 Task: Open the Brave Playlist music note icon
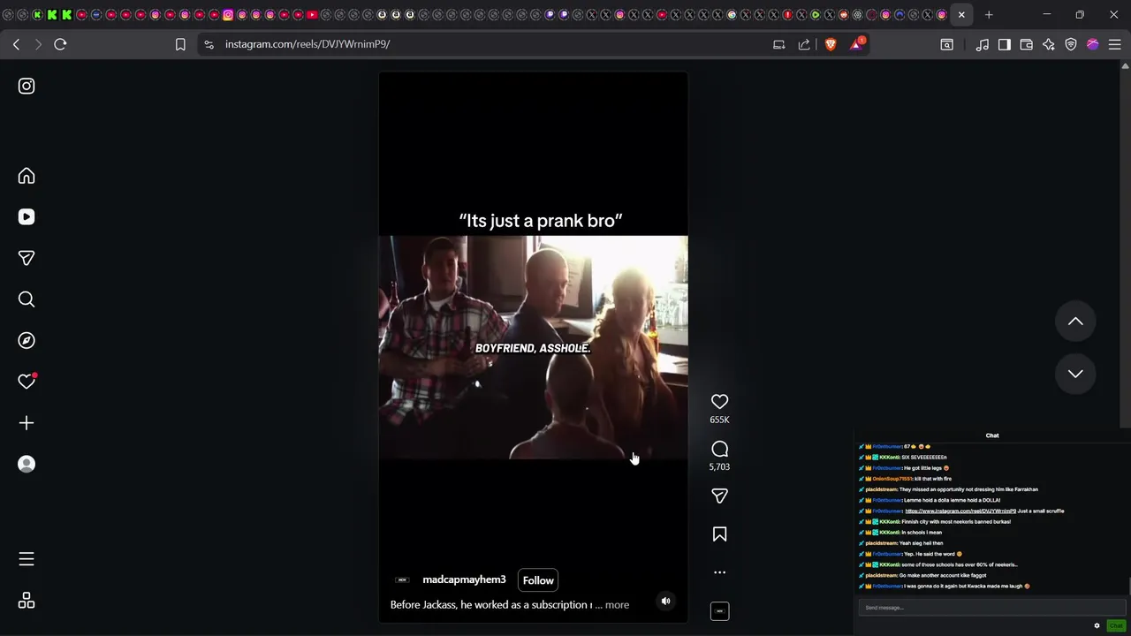point(983,44)
